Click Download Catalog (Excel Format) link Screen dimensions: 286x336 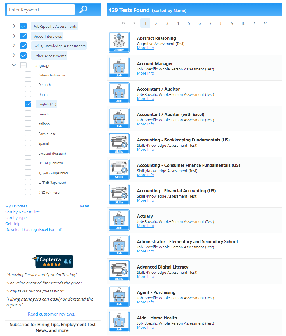tap(34, 230)
